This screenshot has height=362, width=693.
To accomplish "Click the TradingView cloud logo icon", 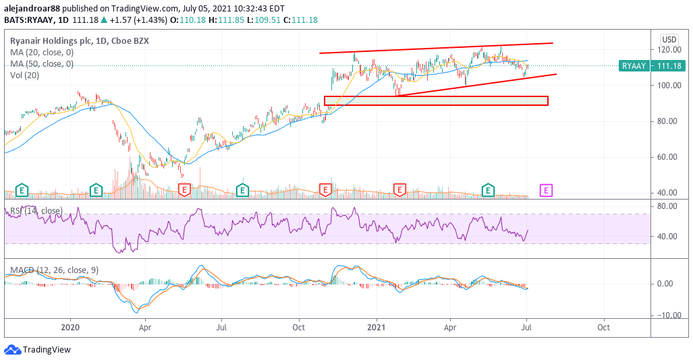I will (x=12, y=350).
